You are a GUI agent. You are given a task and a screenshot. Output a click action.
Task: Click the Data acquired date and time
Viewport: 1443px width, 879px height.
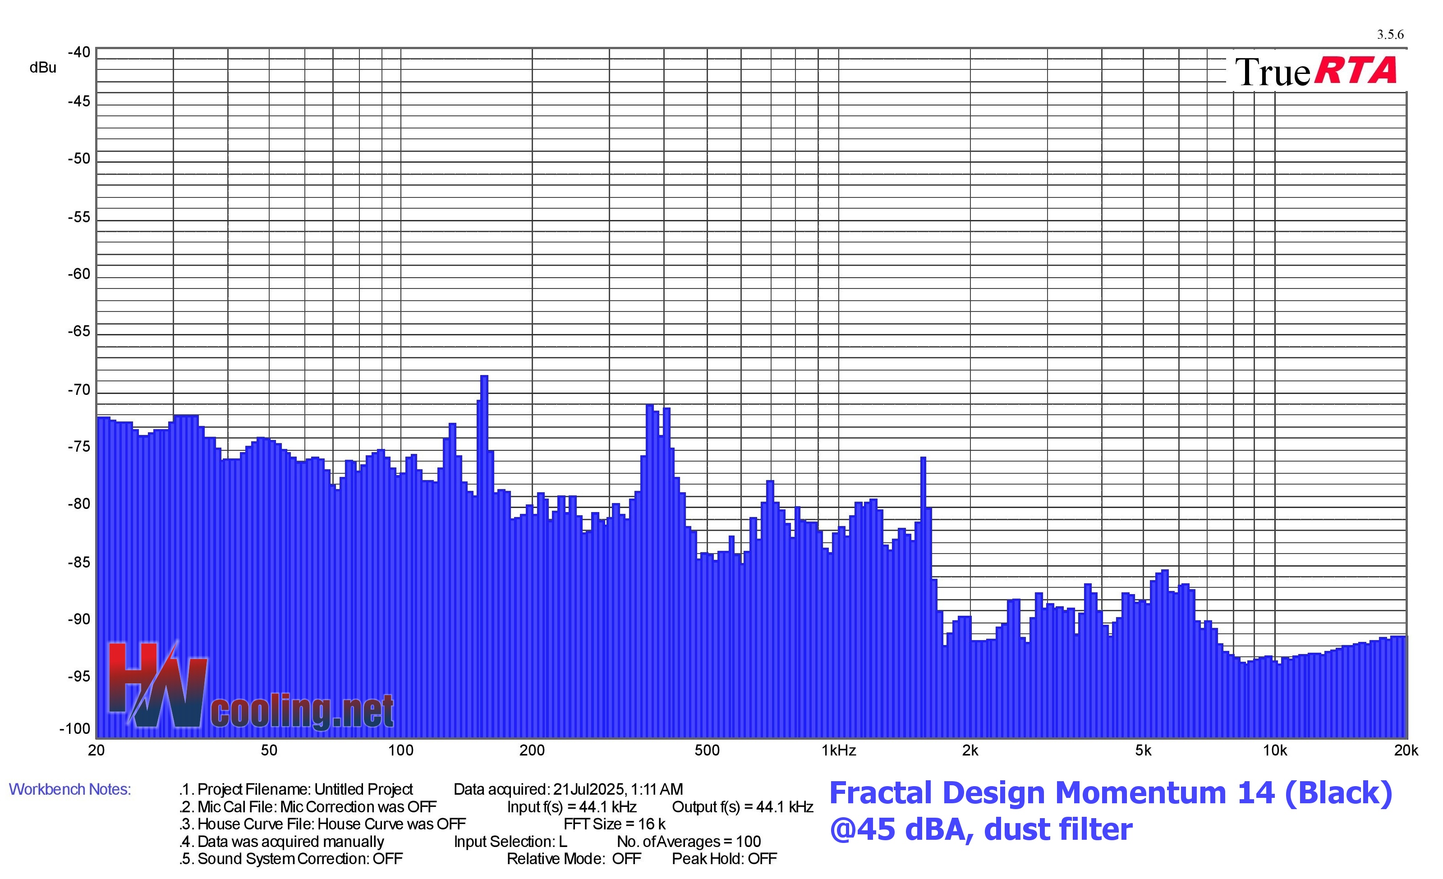[x=568, y=789]
